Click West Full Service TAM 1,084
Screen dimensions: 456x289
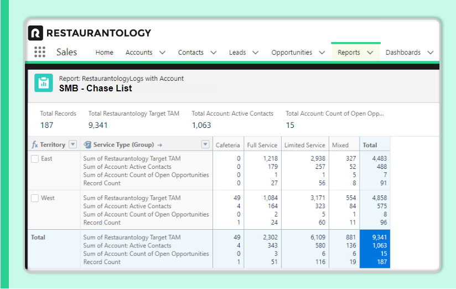(271, 198)
